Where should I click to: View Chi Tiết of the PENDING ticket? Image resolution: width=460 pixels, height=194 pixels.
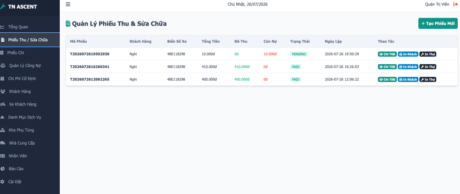point(387,54)
